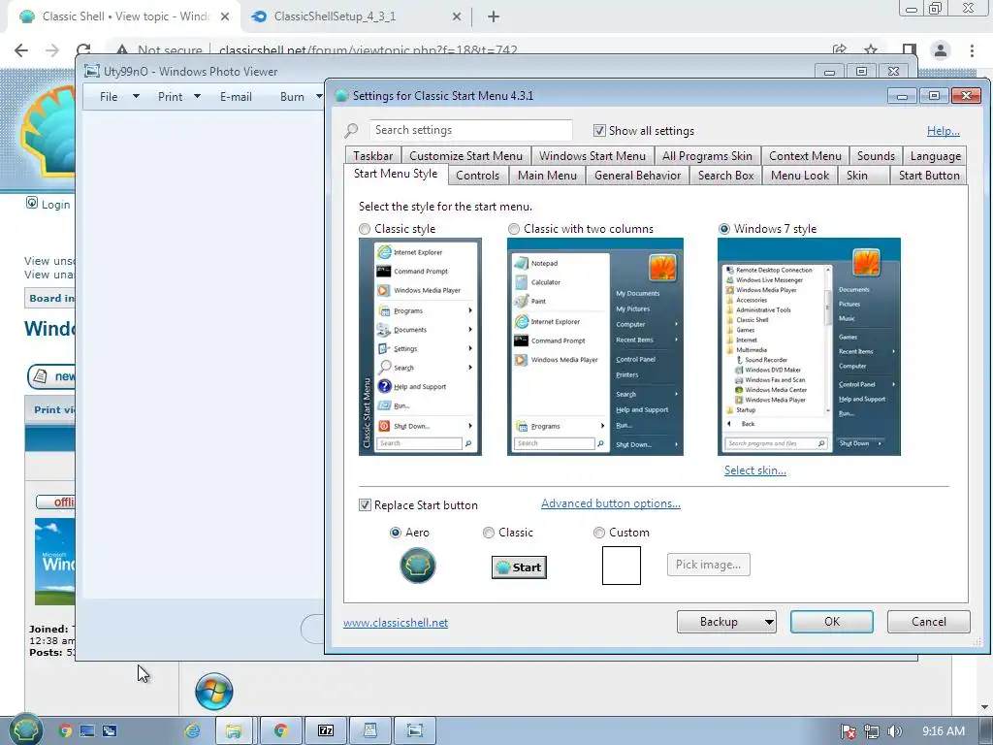
Task: Open the Chrome profile avatar icon
Action: (941, 50)
